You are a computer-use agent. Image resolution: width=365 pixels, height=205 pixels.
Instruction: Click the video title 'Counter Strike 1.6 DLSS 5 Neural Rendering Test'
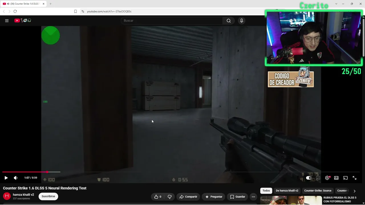(45, 188)
